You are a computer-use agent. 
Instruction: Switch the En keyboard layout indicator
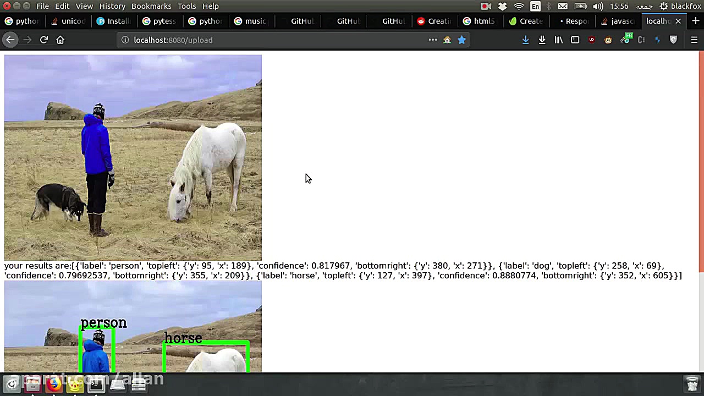[535, 6]
